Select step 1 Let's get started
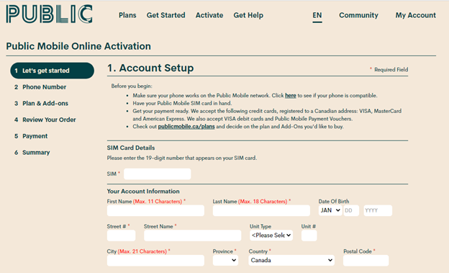 click(52, 71)
